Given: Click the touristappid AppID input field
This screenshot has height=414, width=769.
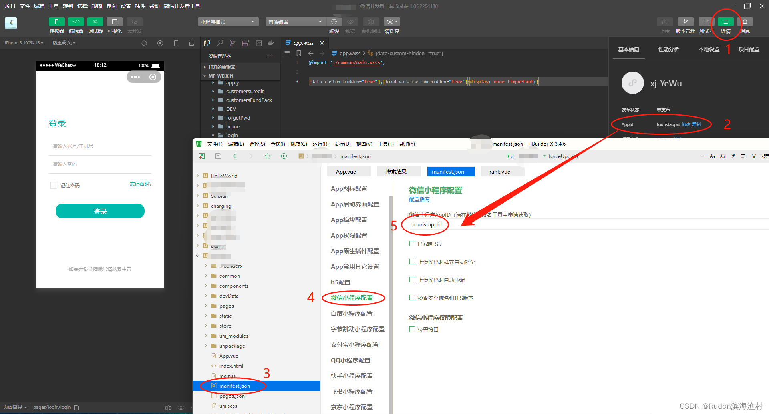Looking at the screenshot, I should pos(588,224).
